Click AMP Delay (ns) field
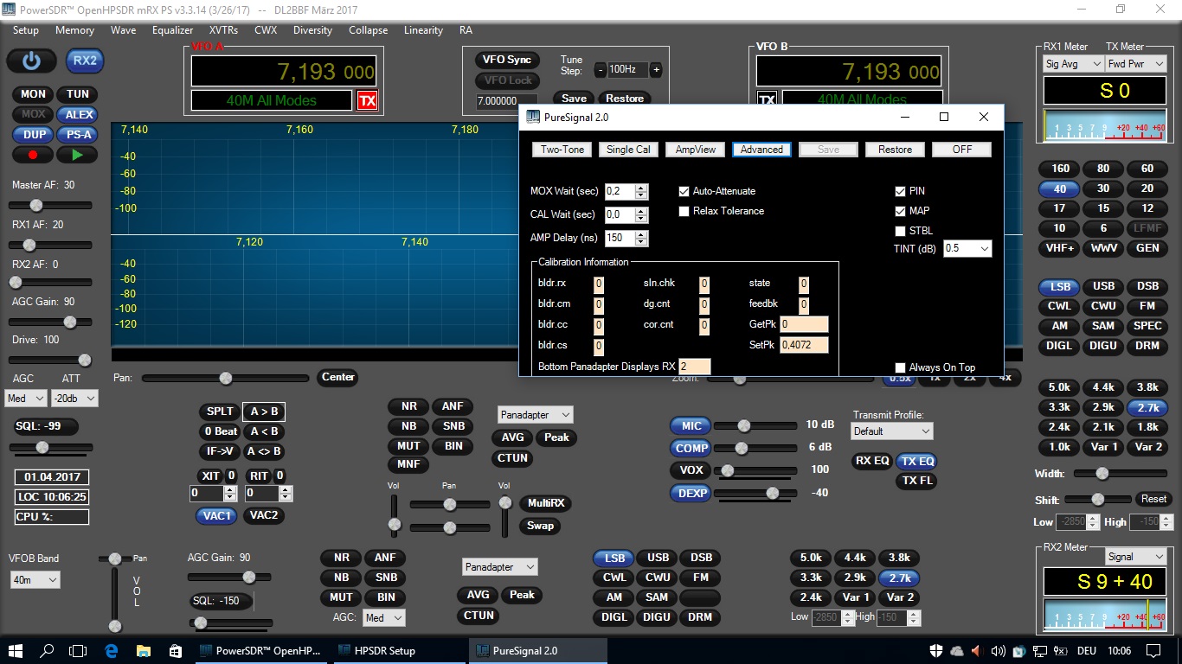Viewport: 1182px width, 664px height. [x=620, y=238]
